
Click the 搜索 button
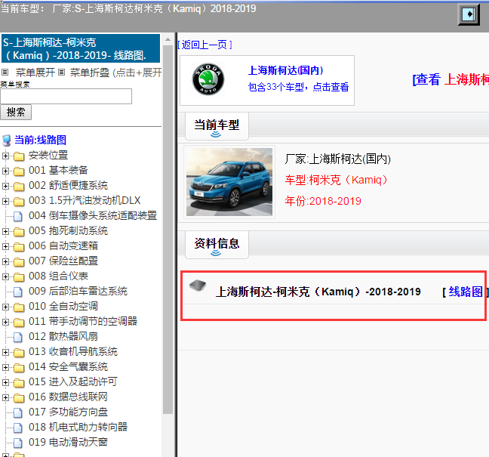(x=16, y=112)
